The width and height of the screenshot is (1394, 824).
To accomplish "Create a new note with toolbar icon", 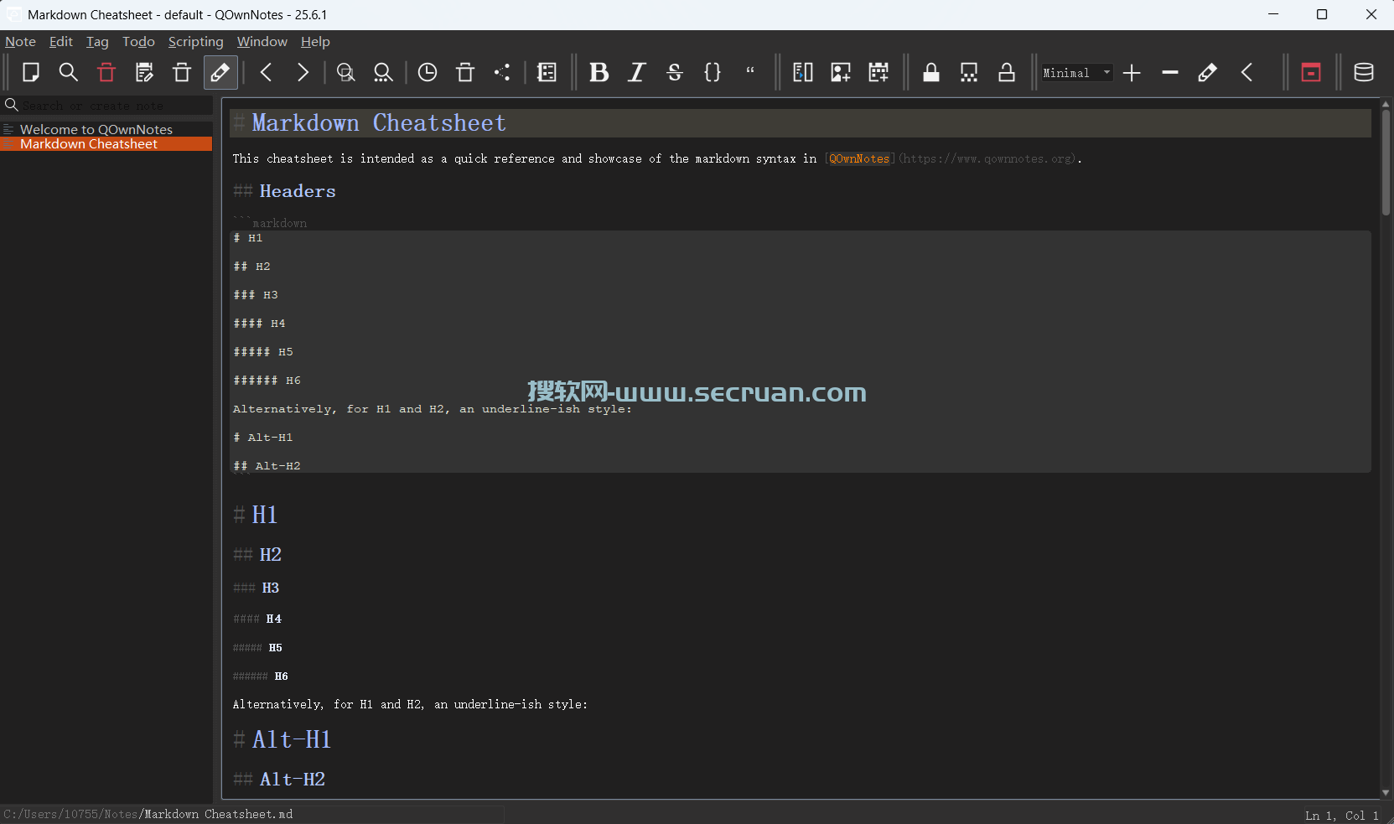I will [x=31, y=73].
